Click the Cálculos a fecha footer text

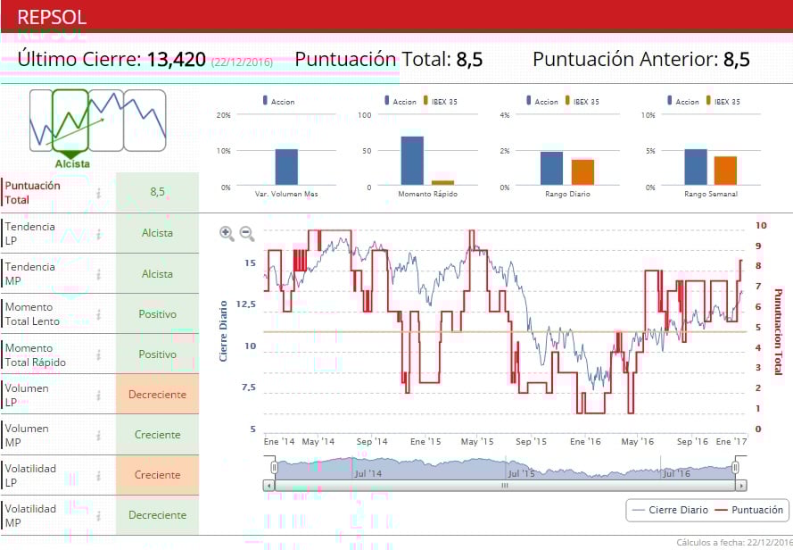(734, 542)
